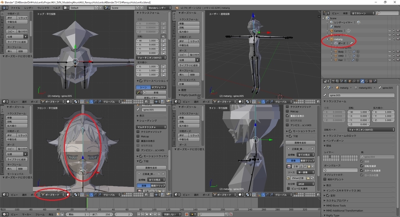The width and height of the screenshot is (400, 217).
Task: Toggle the スケールを継承 checkbox
Action: click(362, 170)
